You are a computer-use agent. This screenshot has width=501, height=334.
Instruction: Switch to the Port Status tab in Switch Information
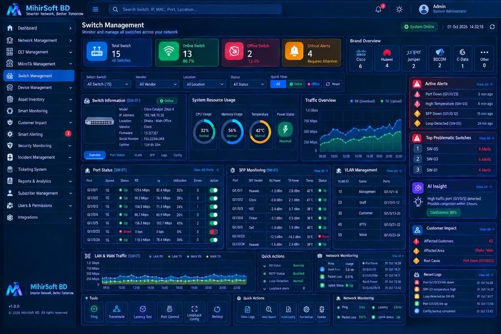[x=117, y=155]
